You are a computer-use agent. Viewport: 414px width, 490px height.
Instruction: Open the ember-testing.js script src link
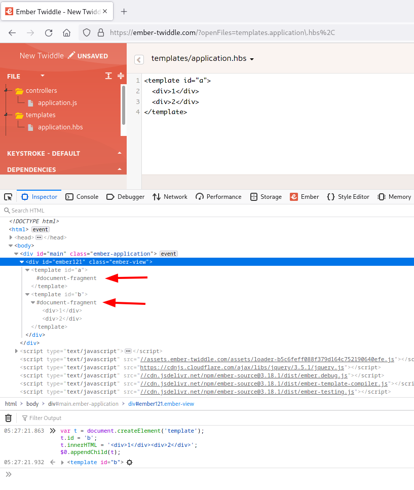(x=247, y=392)
